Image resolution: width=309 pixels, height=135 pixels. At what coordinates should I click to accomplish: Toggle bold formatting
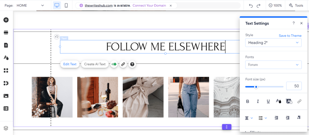(x=248, y=101)
